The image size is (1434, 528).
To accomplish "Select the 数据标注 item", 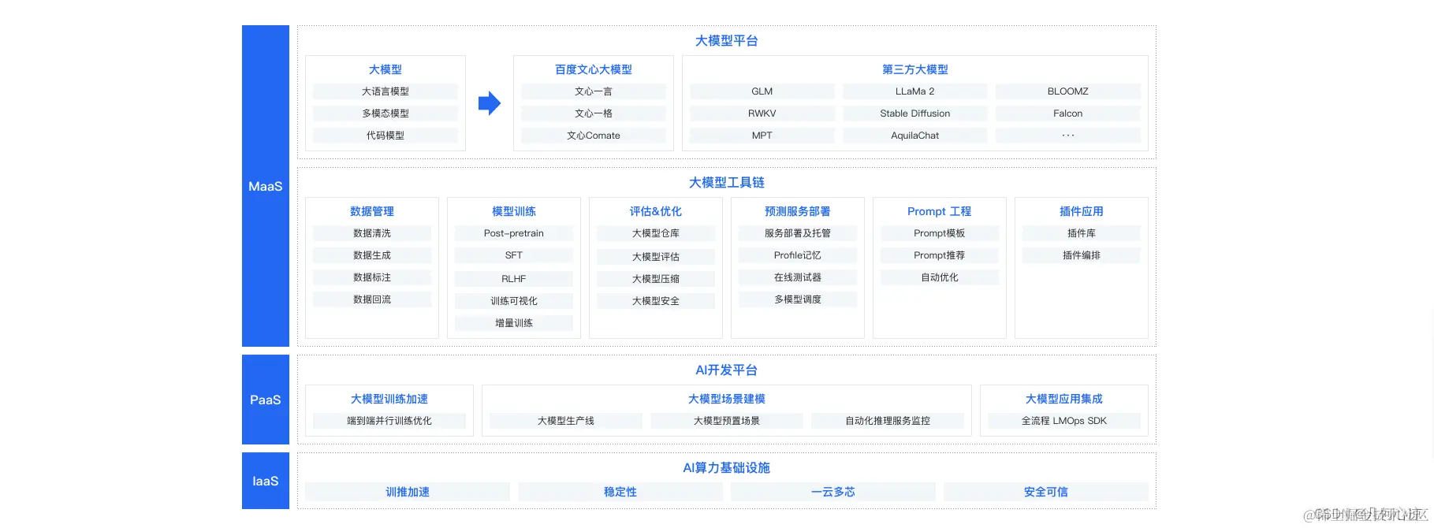I will (372, 277).
